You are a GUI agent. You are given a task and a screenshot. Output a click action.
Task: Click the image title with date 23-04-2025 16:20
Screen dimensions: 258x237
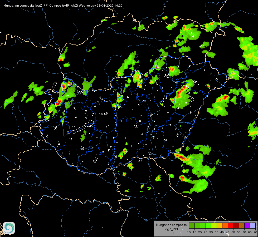click(x=63, y=6)
